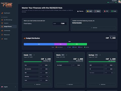Click the info icon beside Savings
The image size is (121, 91).
[x=100, y=55]
